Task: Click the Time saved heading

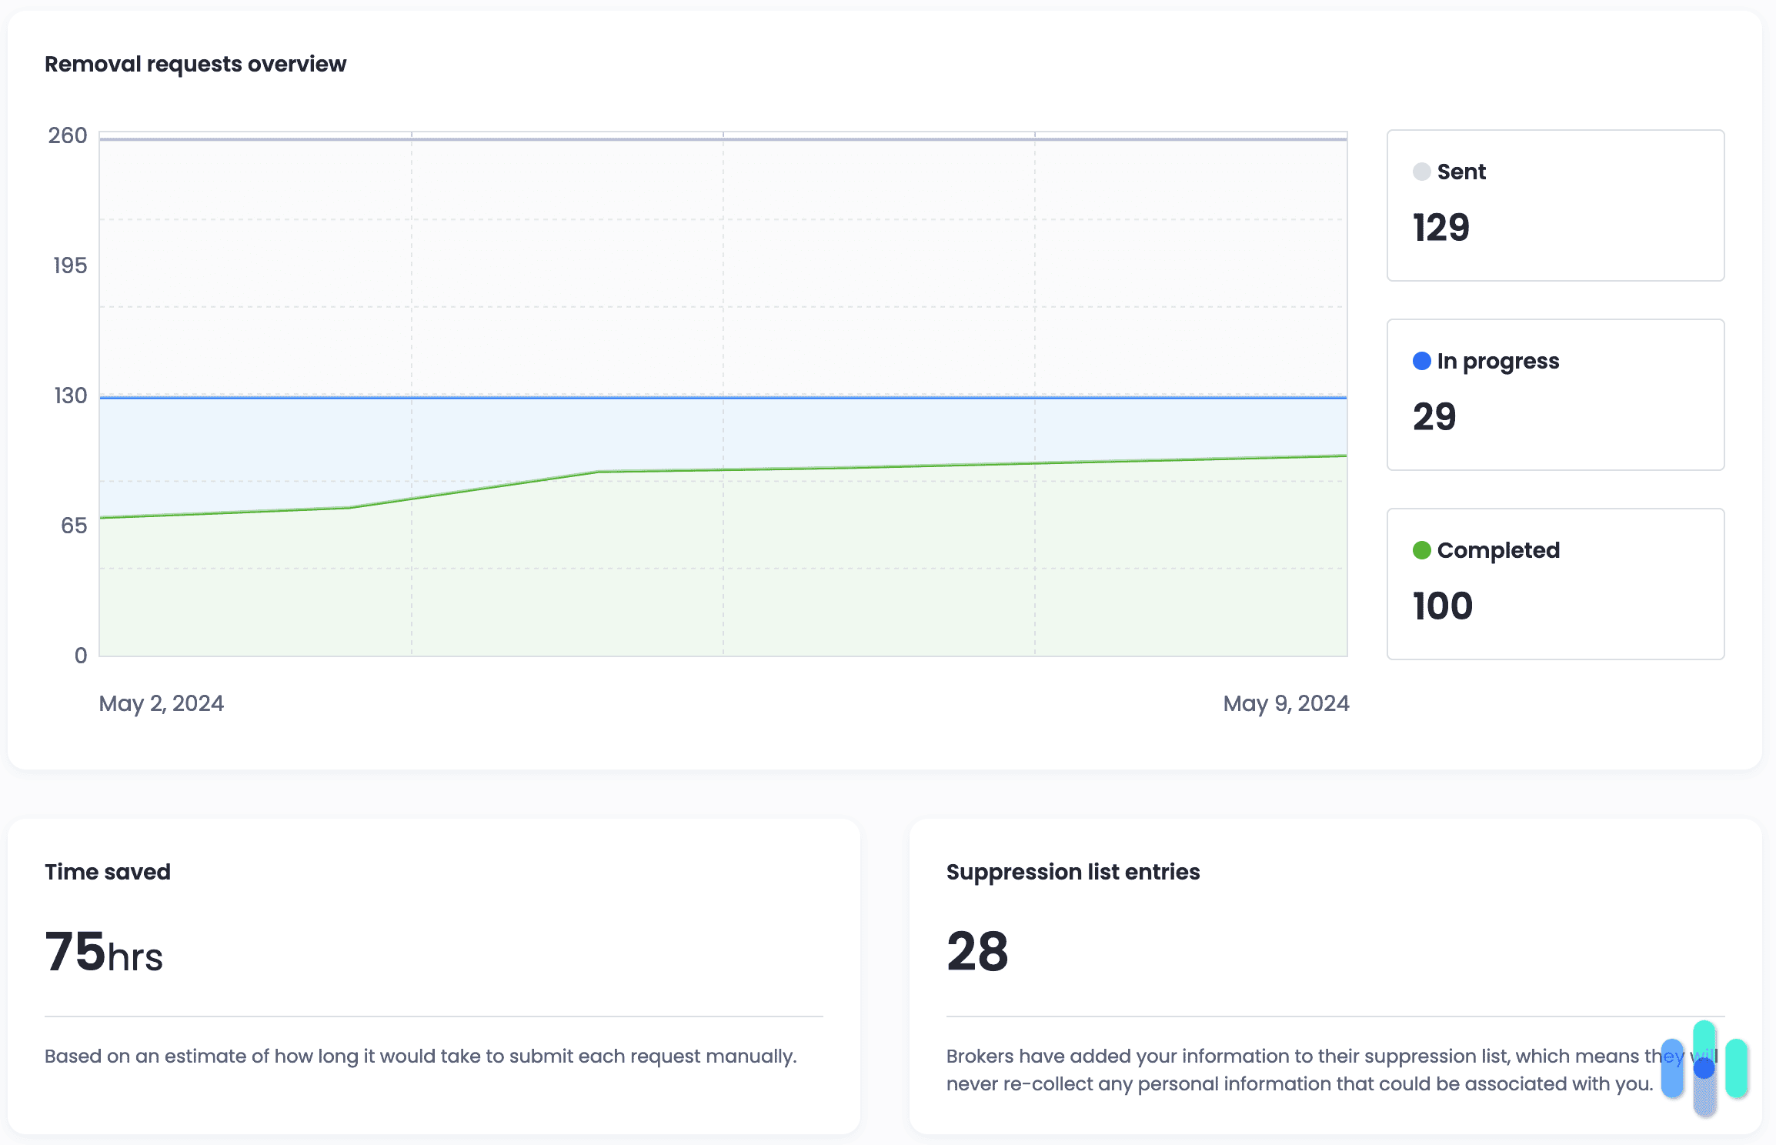Action: [x=108, y=872]
